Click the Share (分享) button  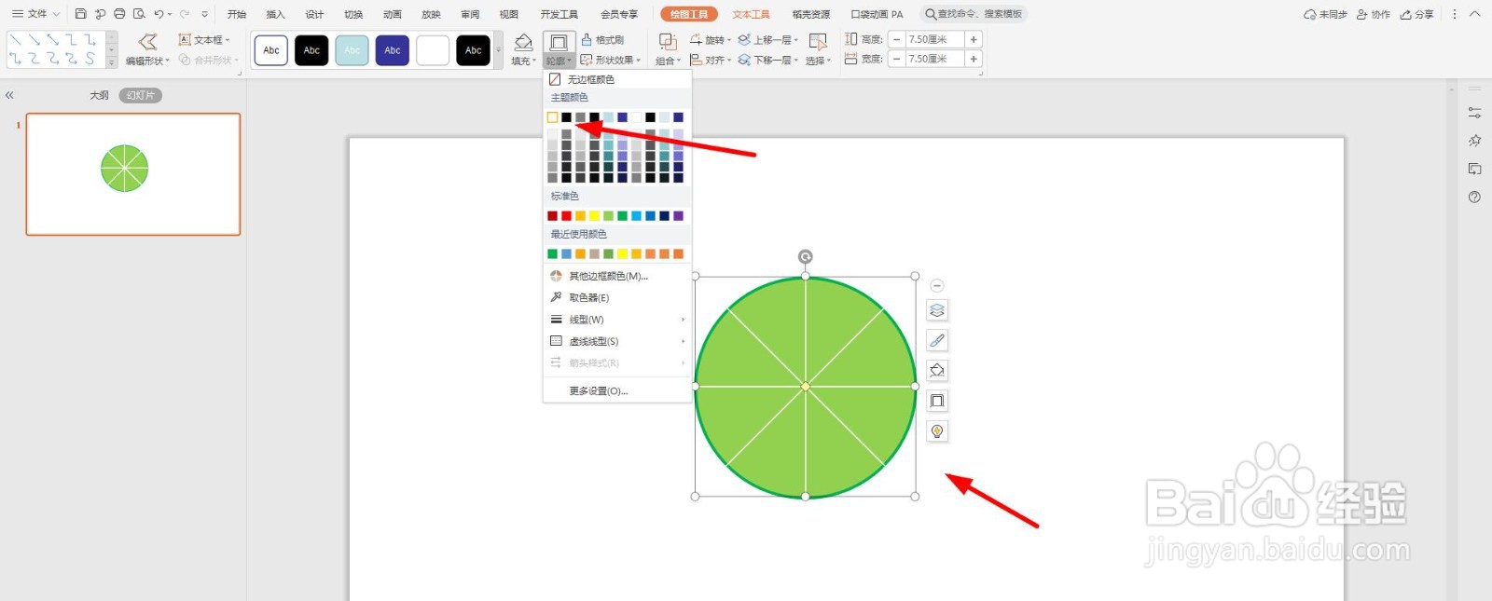click(1417, 14)
